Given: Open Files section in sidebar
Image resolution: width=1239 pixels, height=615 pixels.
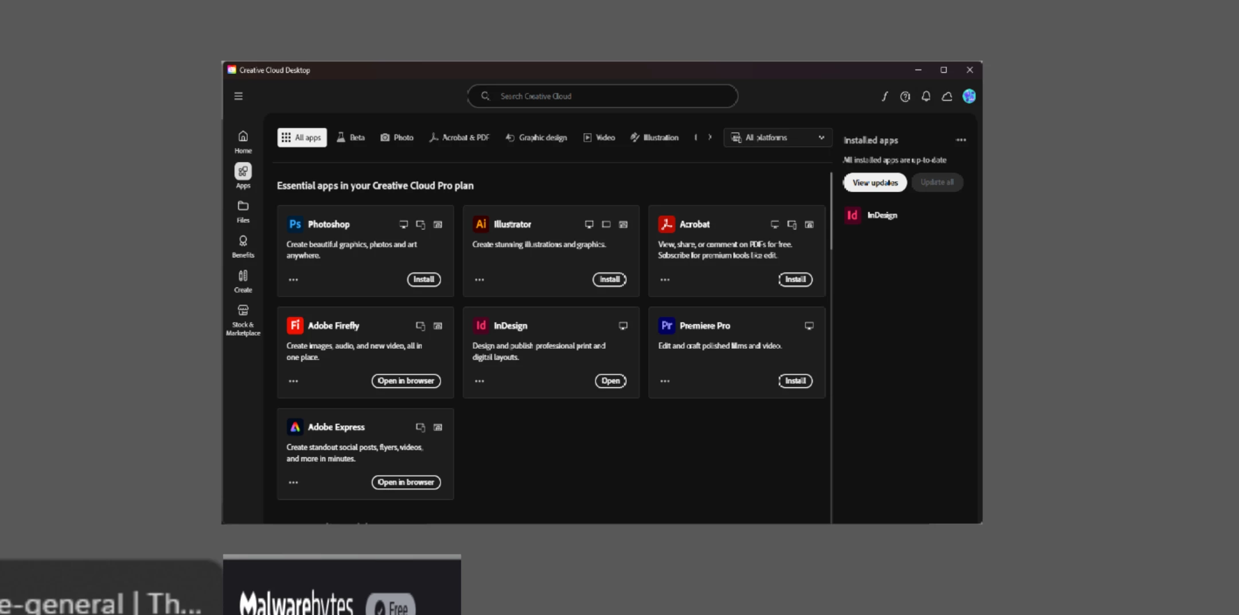Looking at the screenshot, I should (x=243, y=212).
